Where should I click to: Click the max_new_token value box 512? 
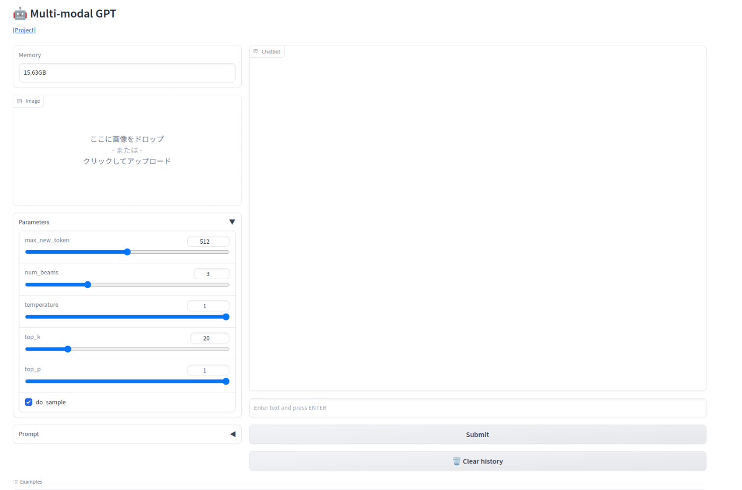[208, 242]
